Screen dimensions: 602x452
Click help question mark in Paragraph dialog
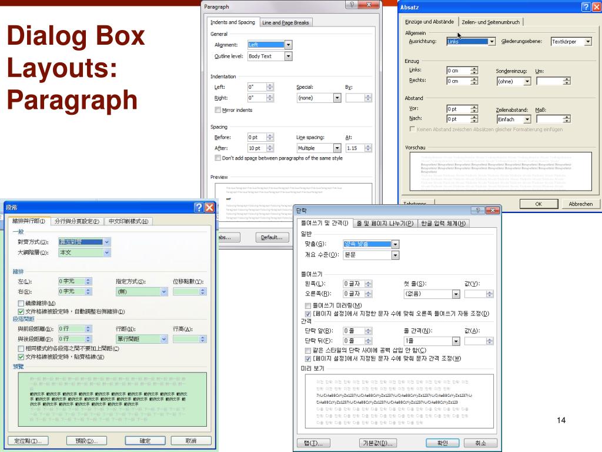pos(352,5)
